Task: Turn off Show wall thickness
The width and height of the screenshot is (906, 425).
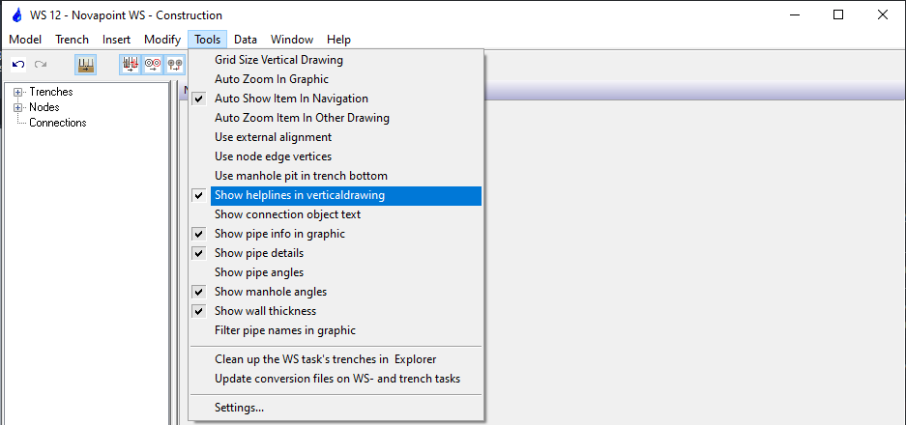Action: [265, 311]
